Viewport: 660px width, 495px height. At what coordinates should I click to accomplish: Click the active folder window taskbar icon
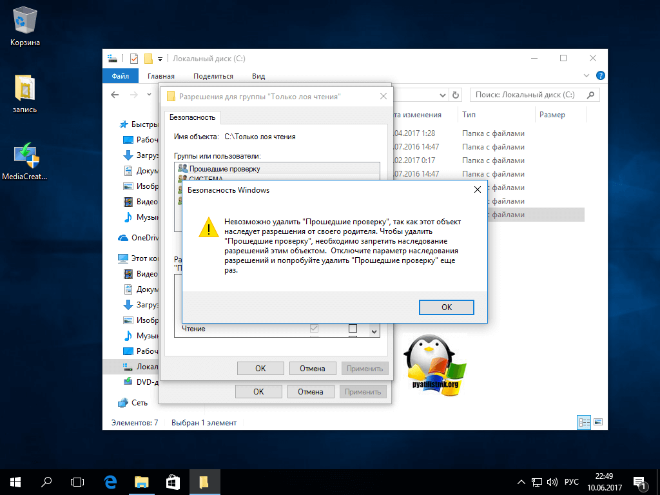click(x=204, y=482)
